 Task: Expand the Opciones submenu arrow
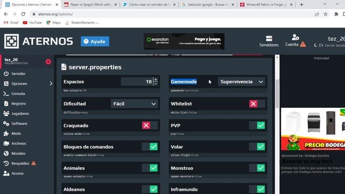[x=51, y=84]
